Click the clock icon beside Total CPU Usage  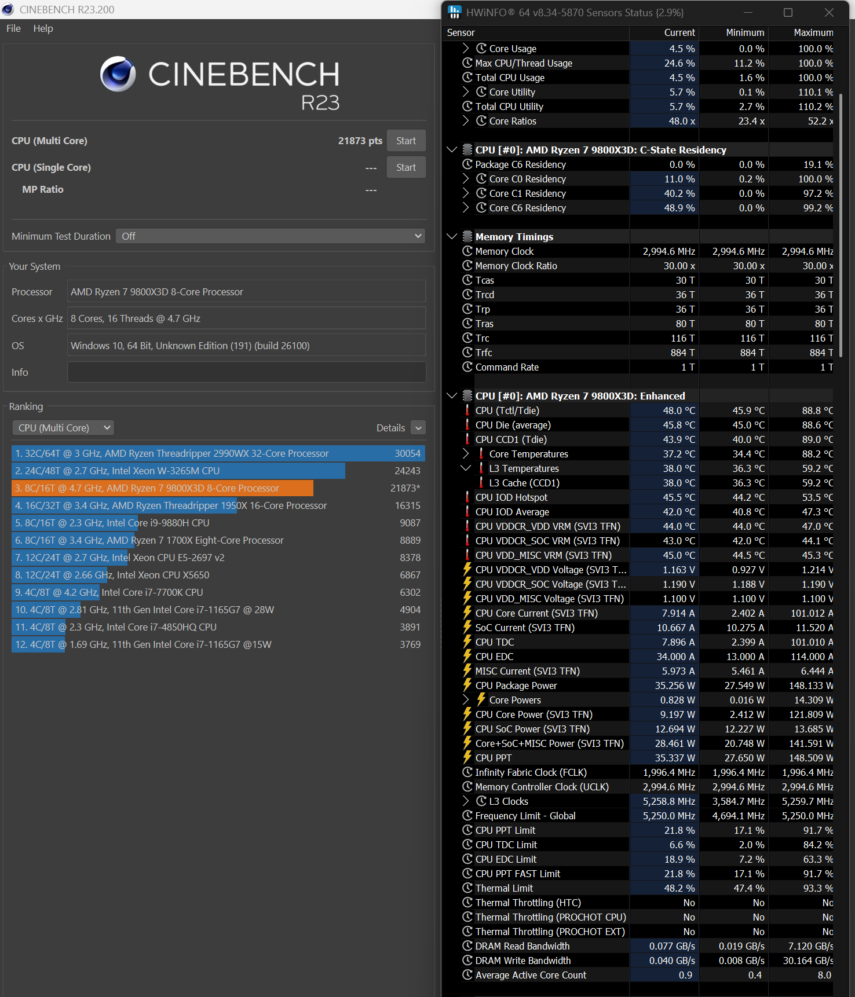point(467,78)
